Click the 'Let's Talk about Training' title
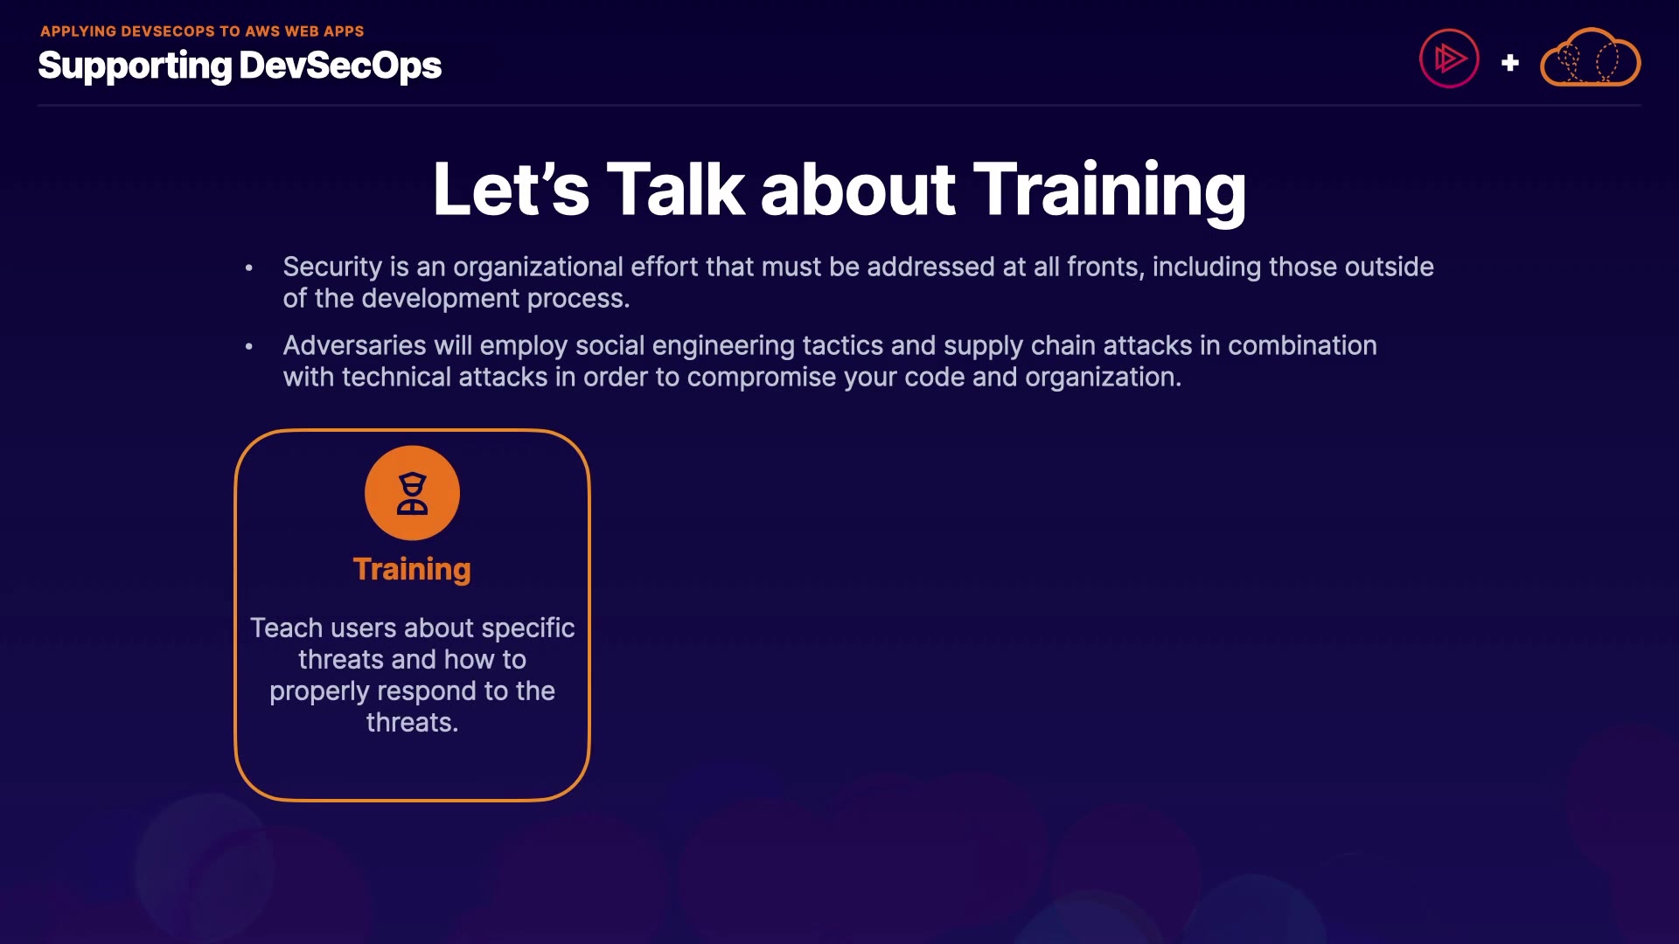 (839, 189)
